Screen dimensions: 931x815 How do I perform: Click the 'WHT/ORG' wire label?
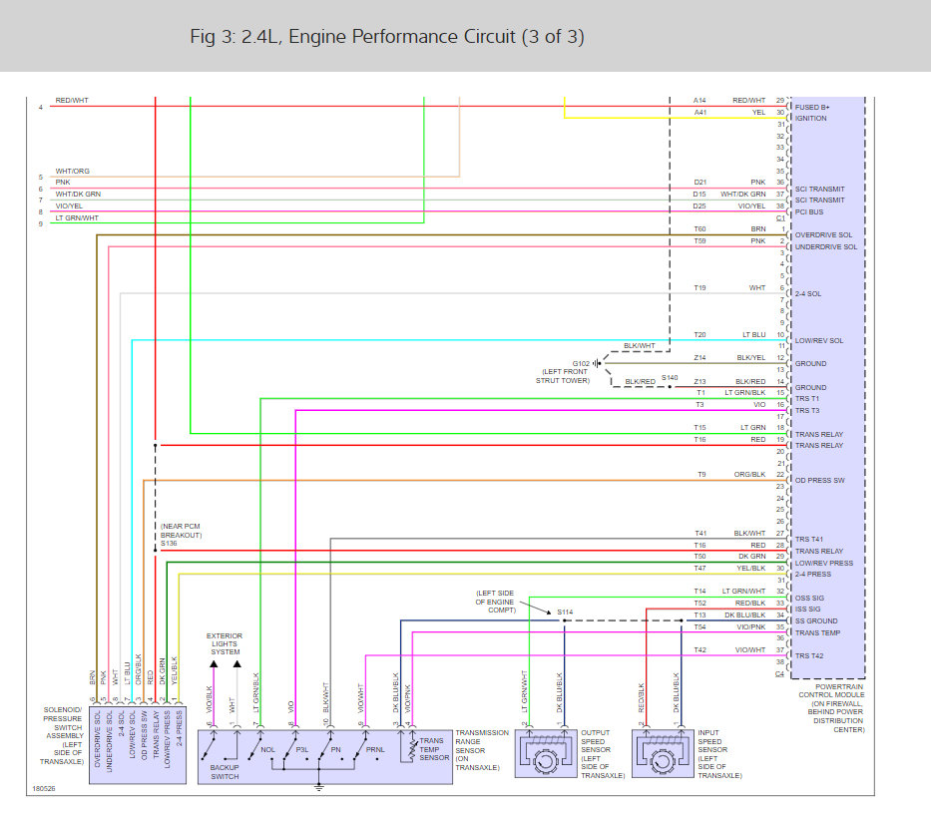click(73, 171)
